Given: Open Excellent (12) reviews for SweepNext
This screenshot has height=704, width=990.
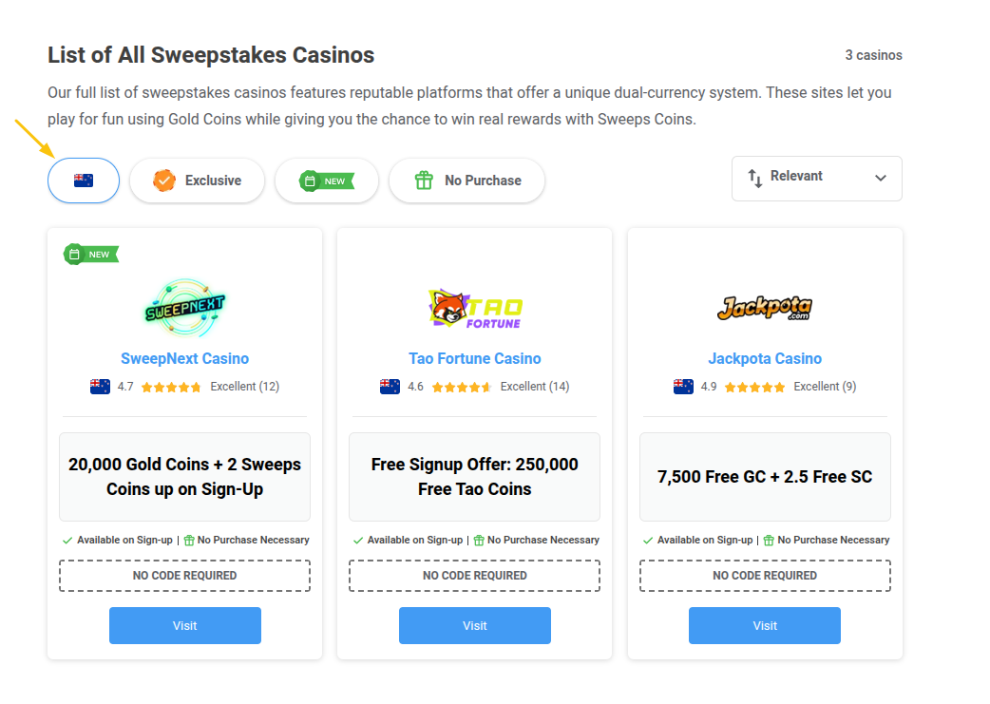Looking at the screenshot, I should pos(245,386).
